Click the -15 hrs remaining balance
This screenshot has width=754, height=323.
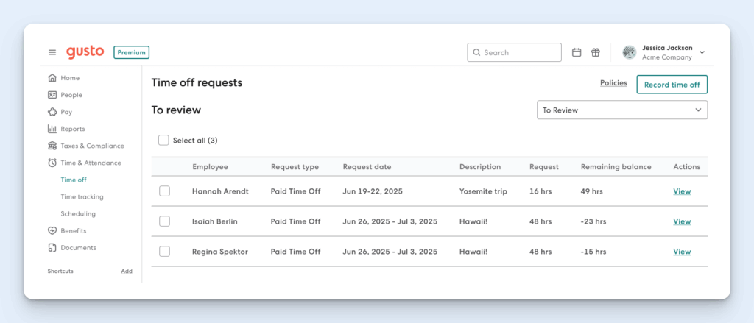tap(593, 252)
